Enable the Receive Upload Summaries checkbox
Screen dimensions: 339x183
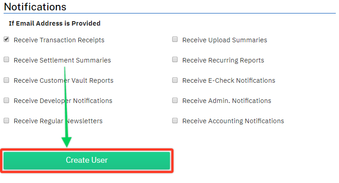(175, 40)
